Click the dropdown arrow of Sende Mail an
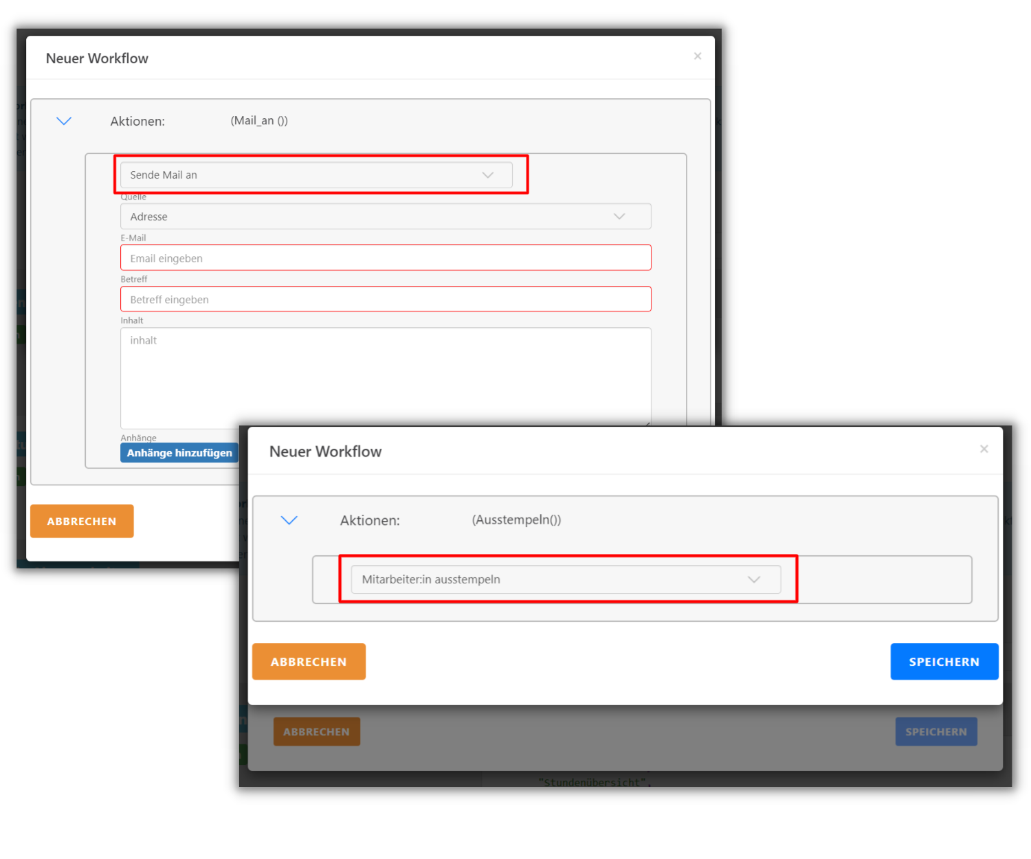 click(489, 175)
